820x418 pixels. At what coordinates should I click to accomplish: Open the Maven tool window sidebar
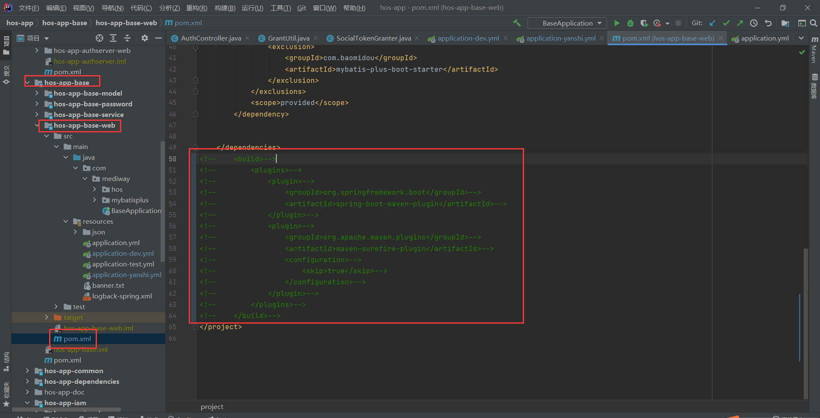[x=814, y=50]
